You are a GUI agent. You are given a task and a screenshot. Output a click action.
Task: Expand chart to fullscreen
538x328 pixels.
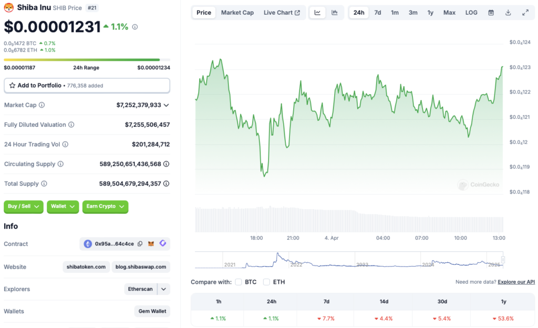[x=525, y=13]
